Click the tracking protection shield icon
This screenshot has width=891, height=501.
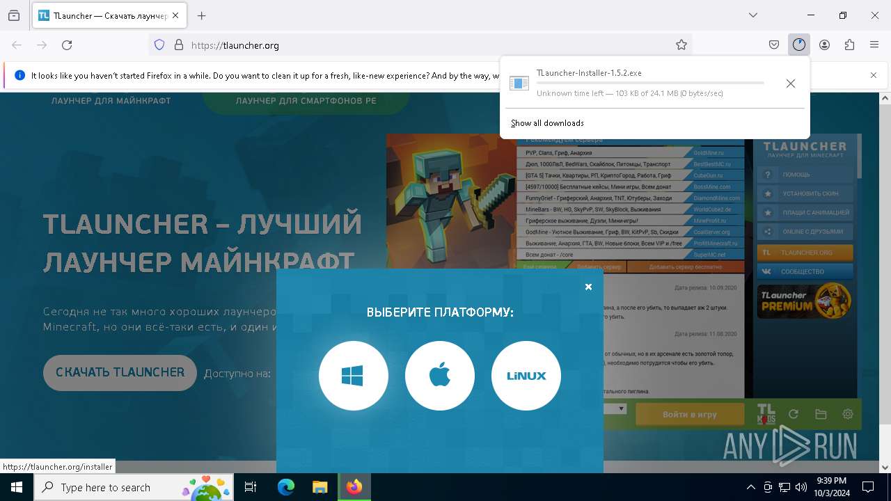[x=159, y=45]
